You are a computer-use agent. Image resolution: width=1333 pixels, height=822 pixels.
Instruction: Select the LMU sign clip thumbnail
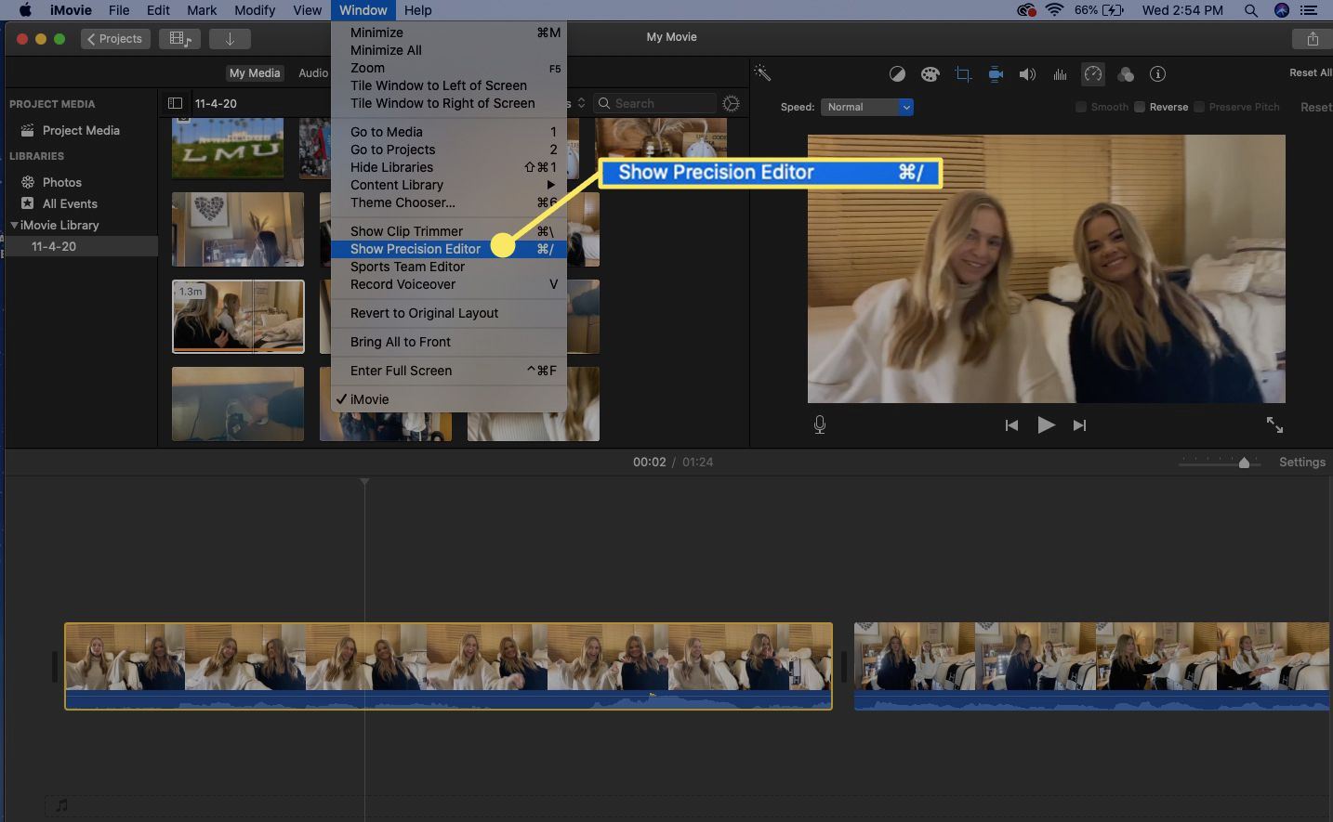point(228,147)
